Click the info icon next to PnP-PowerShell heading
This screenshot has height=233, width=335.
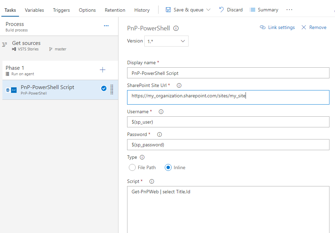tap(176, 28)
